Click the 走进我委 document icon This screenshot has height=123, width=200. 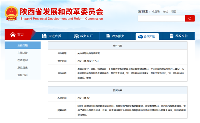click(x=44, y=36)
